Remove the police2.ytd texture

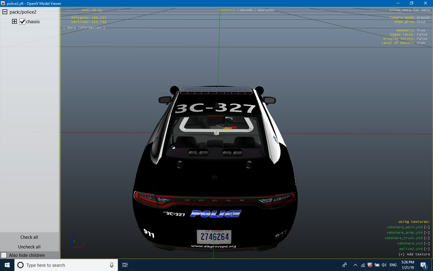click(427, 249)
